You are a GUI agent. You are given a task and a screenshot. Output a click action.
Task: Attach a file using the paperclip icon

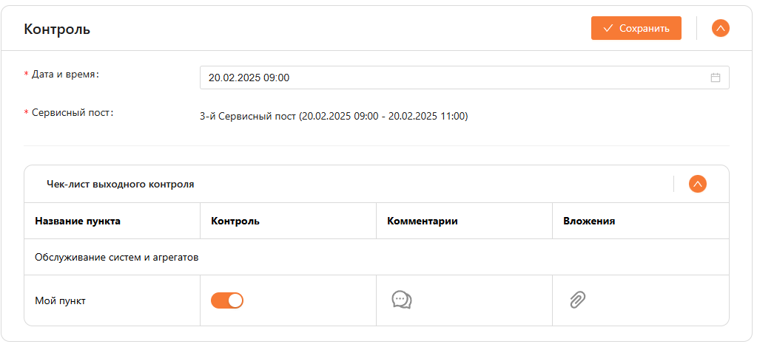tap(577, 300)
